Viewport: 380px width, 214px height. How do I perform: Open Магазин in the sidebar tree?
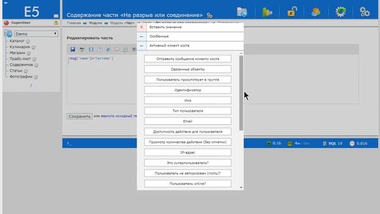pyautogui.click(x=17, y=53)
